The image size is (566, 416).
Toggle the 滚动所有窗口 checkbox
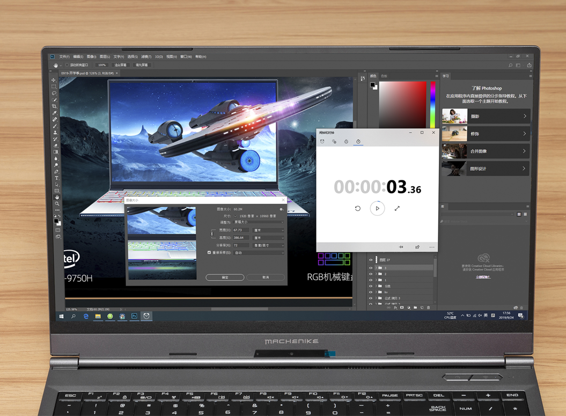pos(67,65)
